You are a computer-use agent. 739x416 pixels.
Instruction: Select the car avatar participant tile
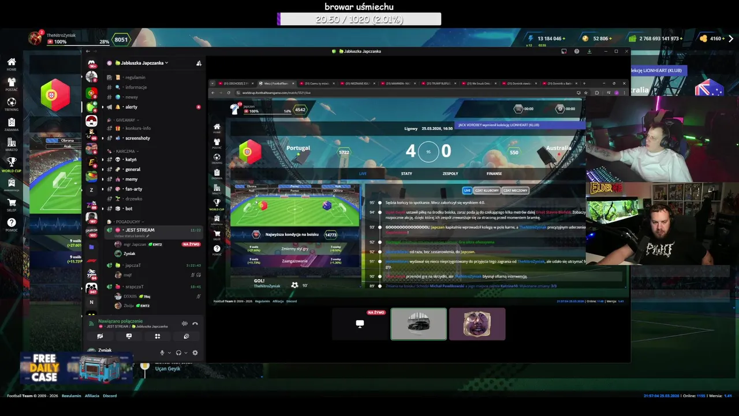419,324
